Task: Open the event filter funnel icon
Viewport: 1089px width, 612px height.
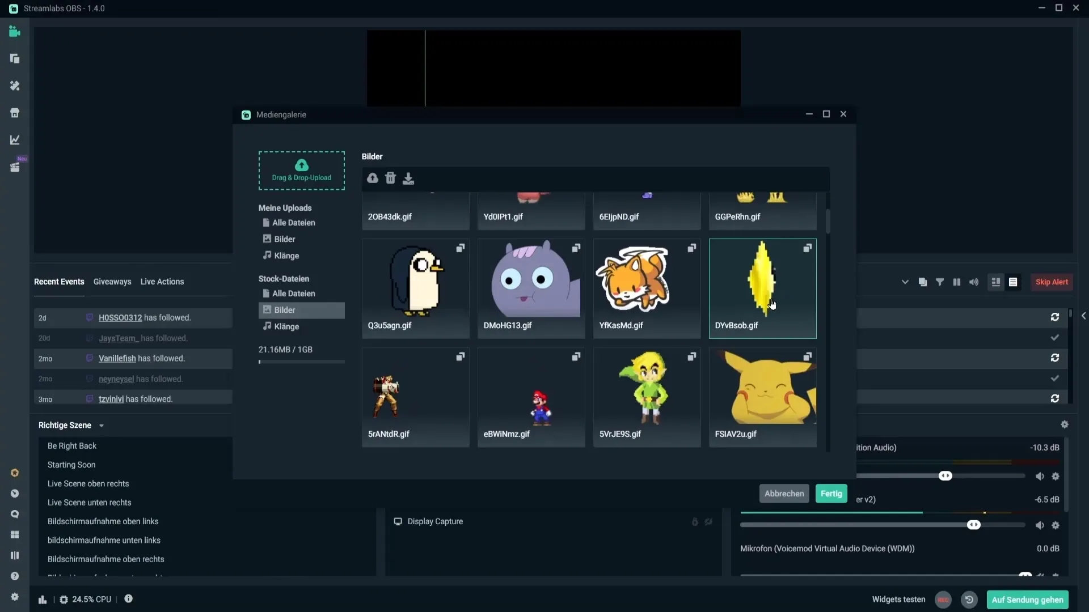Action: pyautogui.click(x=940, y=282)
